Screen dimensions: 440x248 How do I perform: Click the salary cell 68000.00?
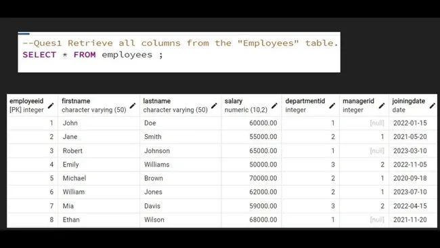tap(251, 220)
